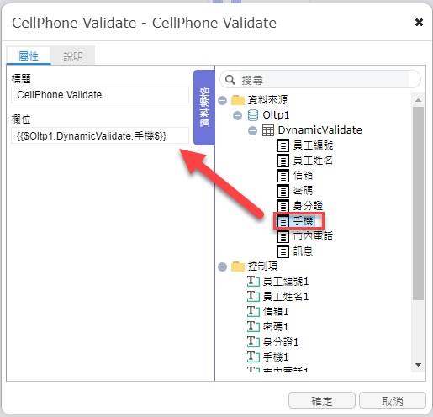This screenshot has height=417, width=433.
Task: Collapse the 控制項 folder node
Action: 223,267
